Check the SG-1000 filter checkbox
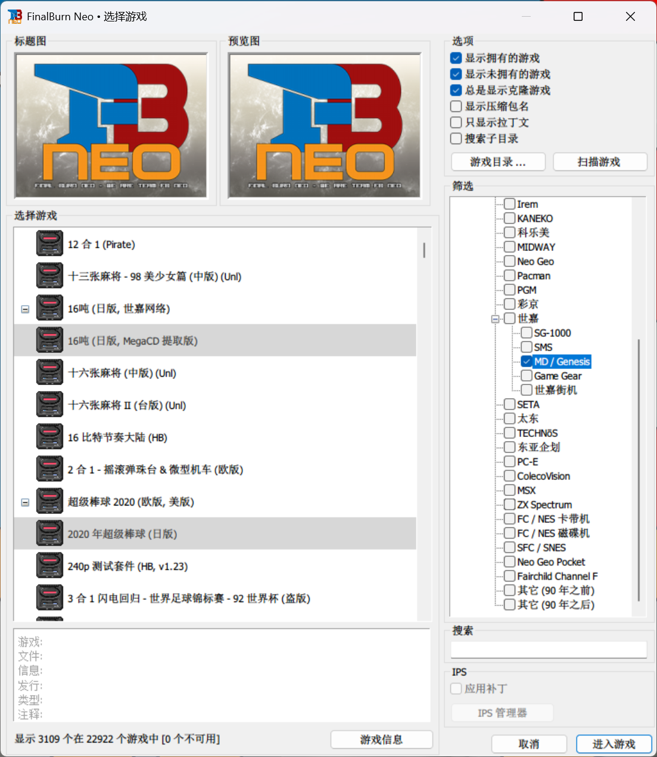The width and height of the screenshot is (657, 757). [527, 333]
